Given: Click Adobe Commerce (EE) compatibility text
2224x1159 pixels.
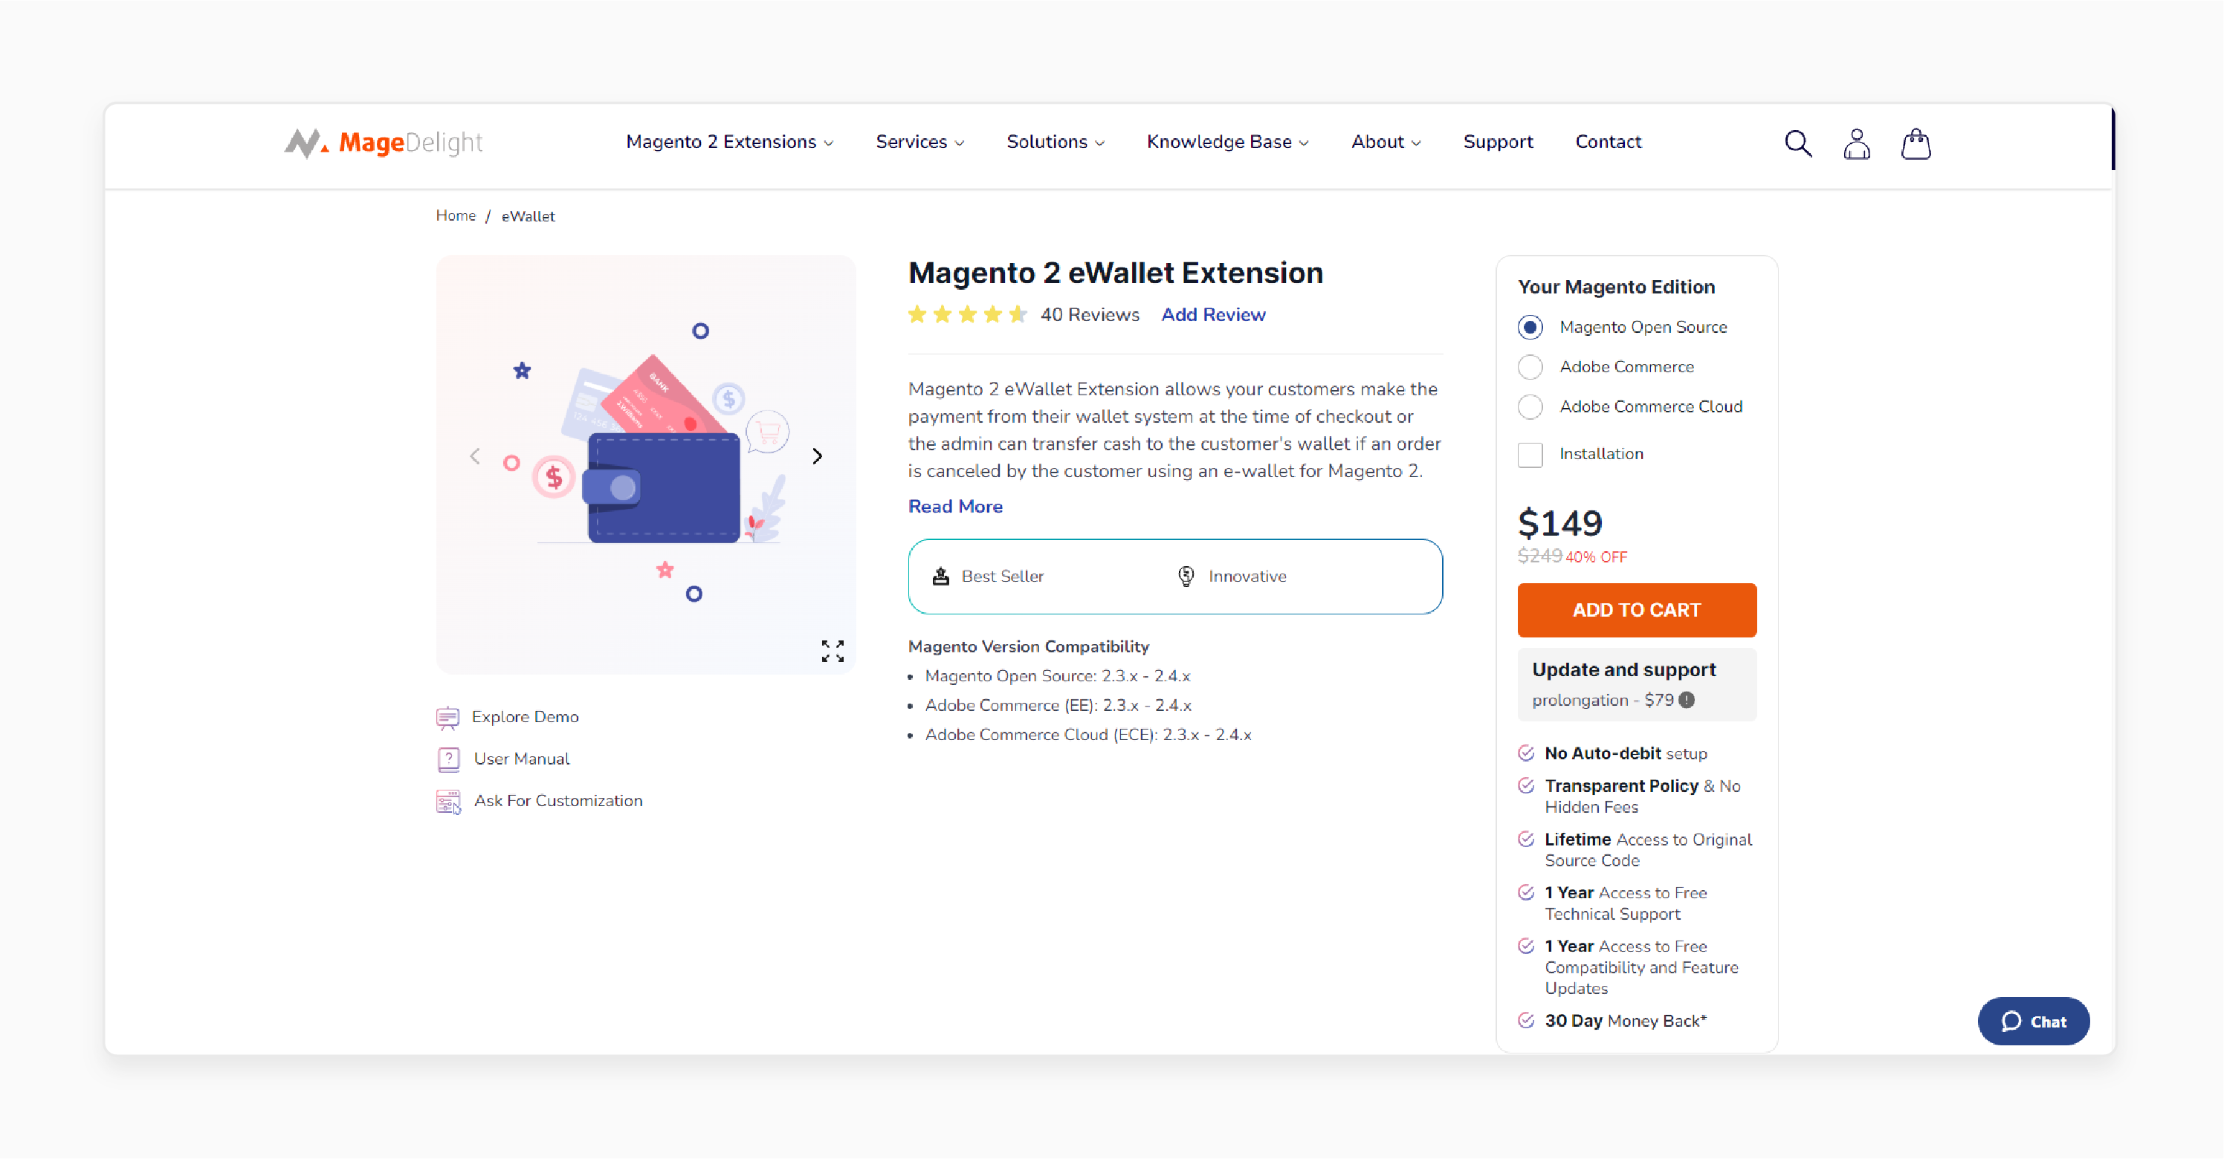Looking at the screenshot, I should [1058, 705].
